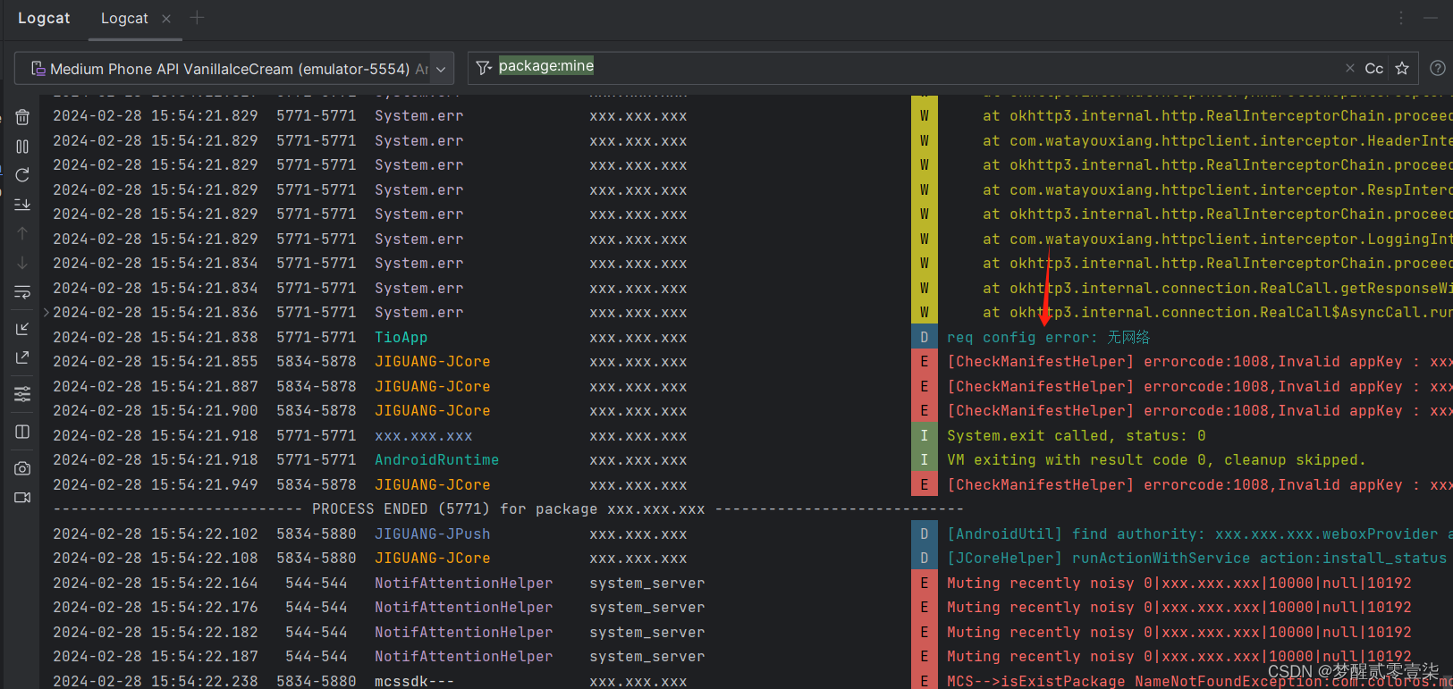
Task: Take a device screenshot with camera icon
Action: 22,468
